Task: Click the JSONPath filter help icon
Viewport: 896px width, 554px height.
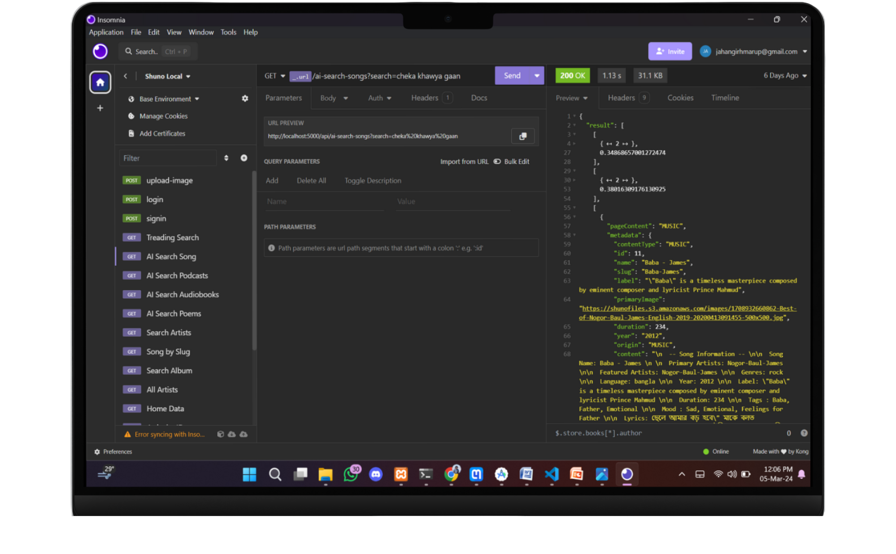Action: (x=804, y=433)
